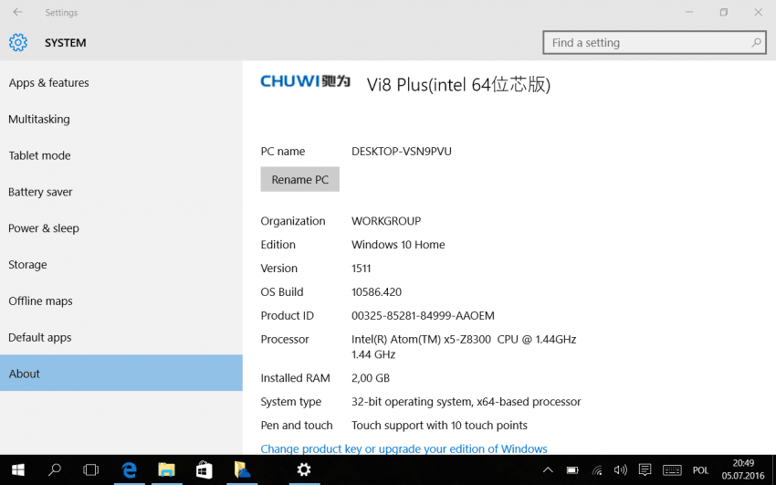
Task: Check the battery tray icon
Action: (572, 470)
